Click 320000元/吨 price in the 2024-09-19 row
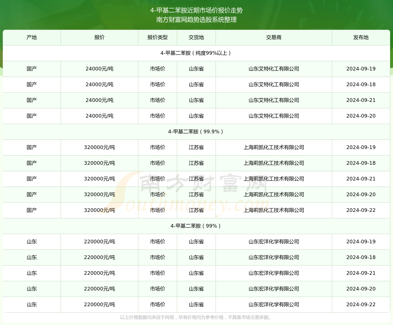Screen dimensions: 393x325 (99, 147)
